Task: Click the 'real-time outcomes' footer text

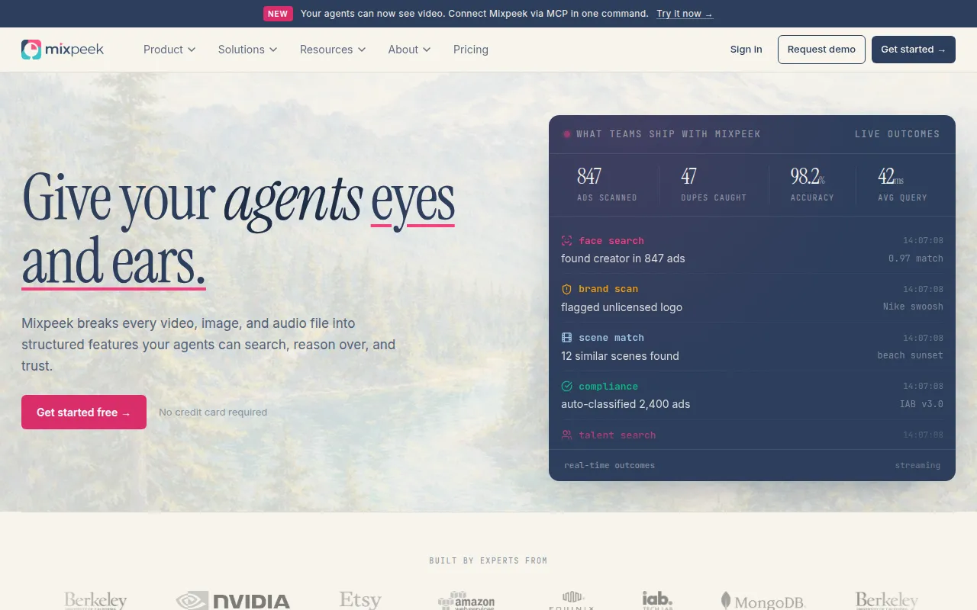Action: pyautogui.click(x=609, y=465)
